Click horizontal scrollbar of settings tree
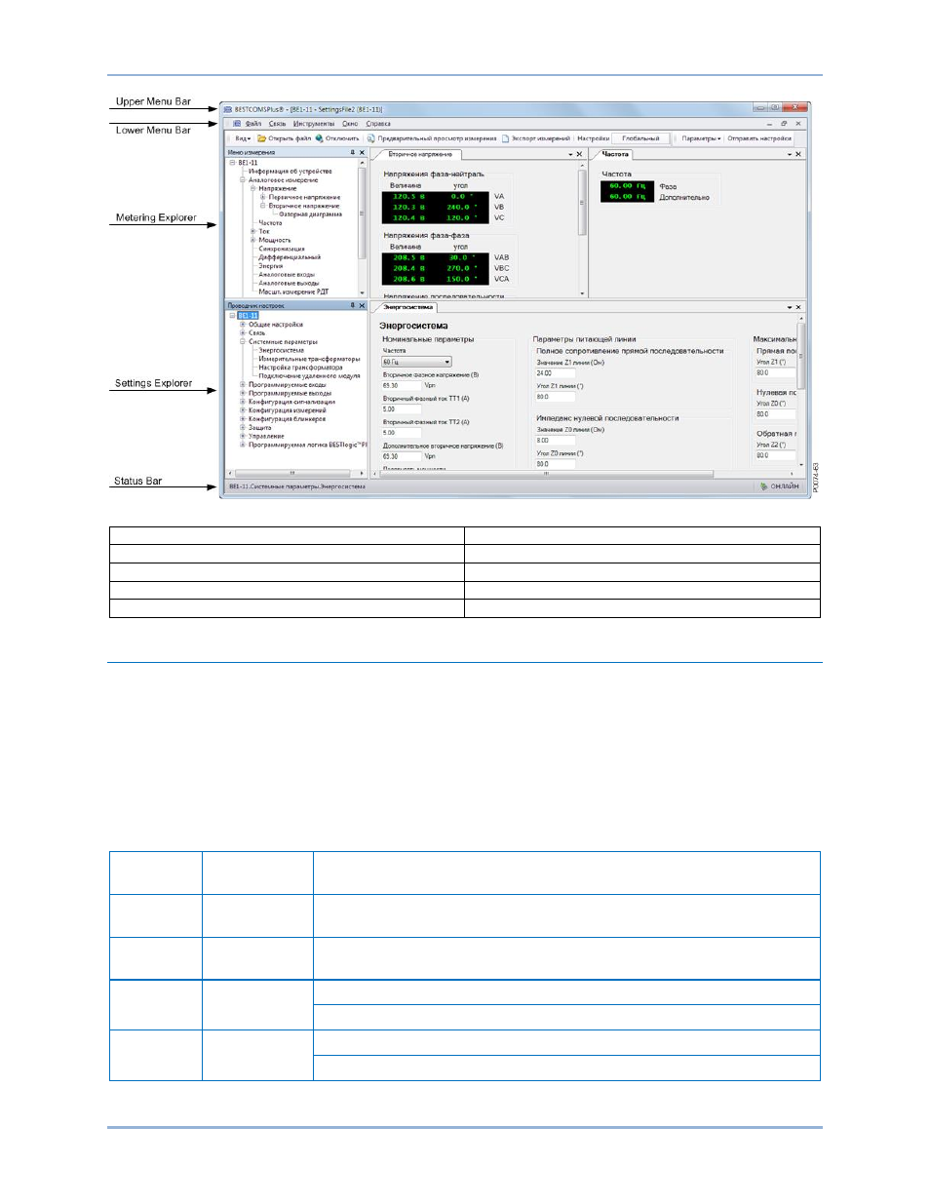Image resolution: width=930 pixels, height=1204 pixels. [296, 473]
